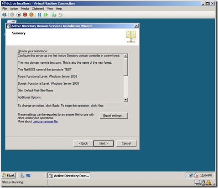This screenshot has height=188, width=218.
Task: Click the summary list scroll down arrow
Action: 125,100
